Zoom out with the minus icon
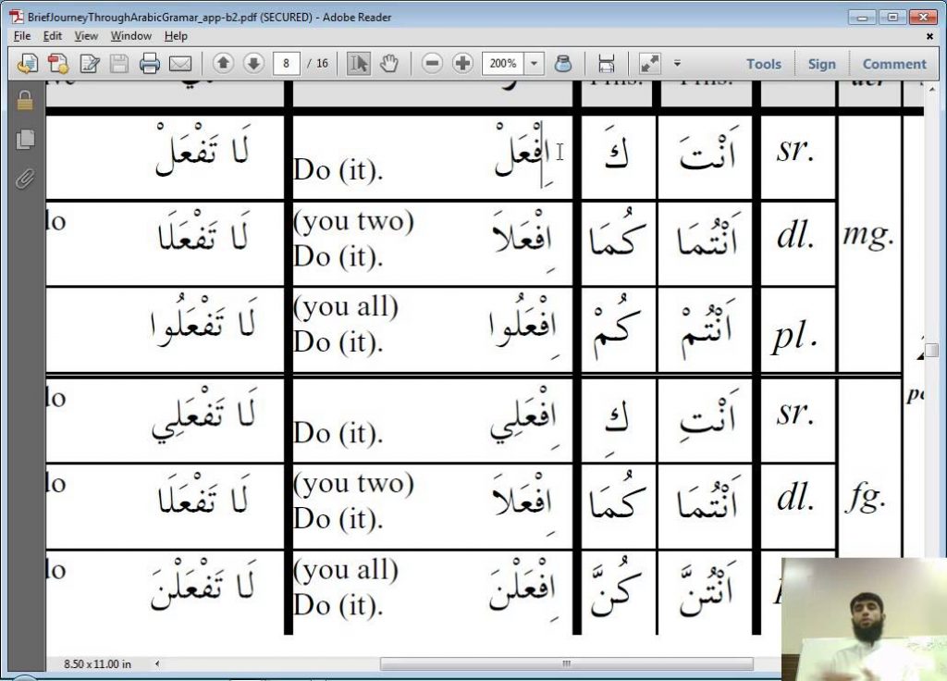 (x=431, y=63)
